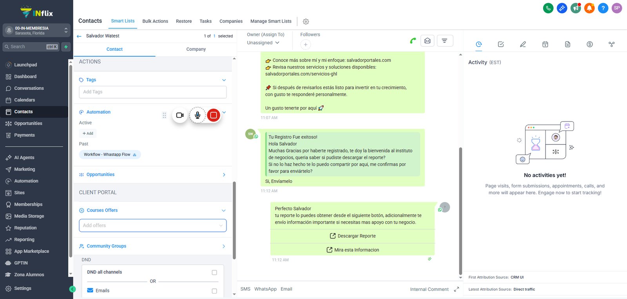Open the SP user avatar menu
This screenshot has width=627, height=299.
617,8
